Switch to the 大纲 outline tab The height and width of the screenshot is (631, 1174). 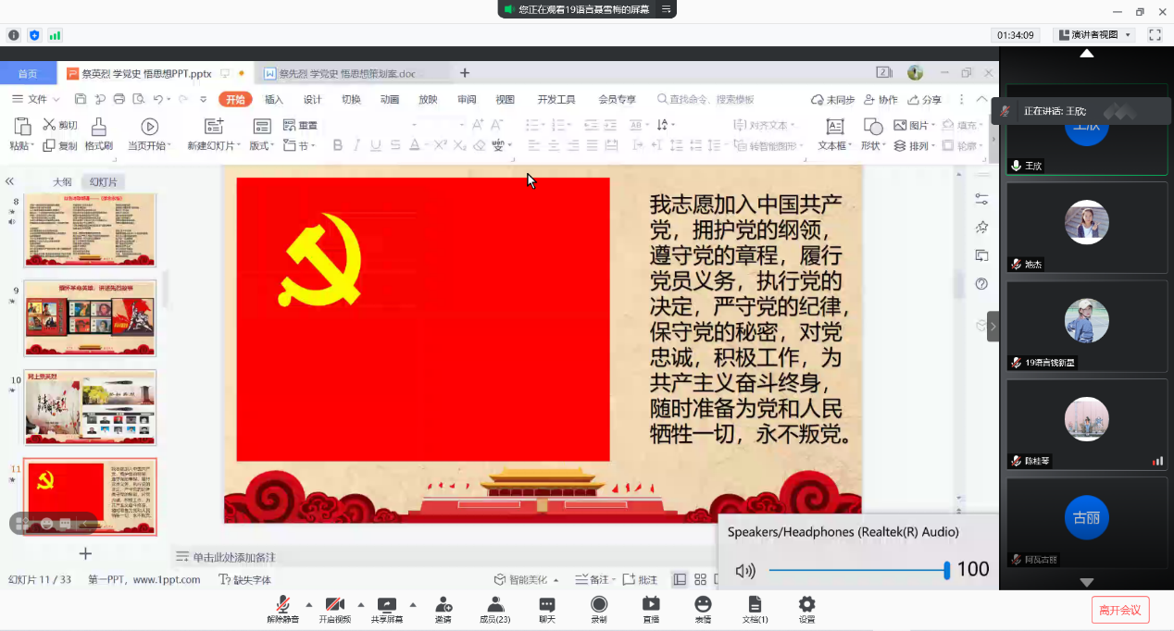coord(62,182)
